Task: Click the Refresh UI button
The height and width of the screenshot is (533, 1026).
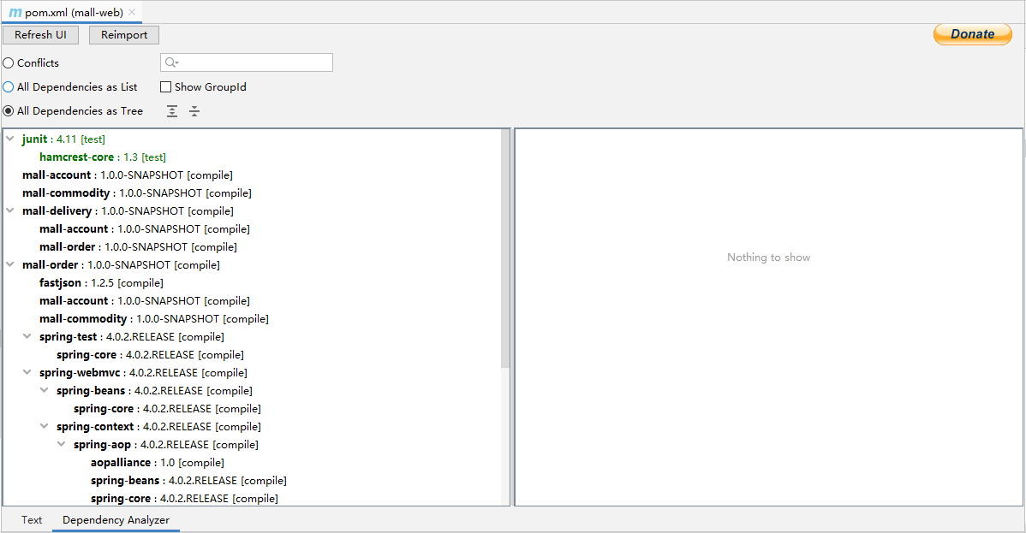Action: pos(40,35)
